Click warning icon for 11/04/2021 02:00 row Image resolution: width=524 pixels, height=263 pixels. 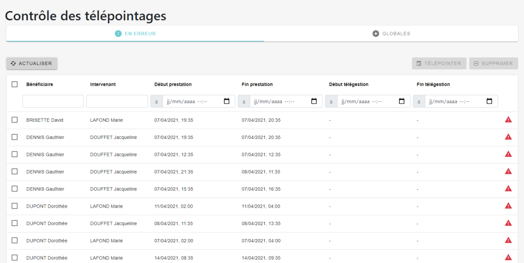[x=508, y=206]
